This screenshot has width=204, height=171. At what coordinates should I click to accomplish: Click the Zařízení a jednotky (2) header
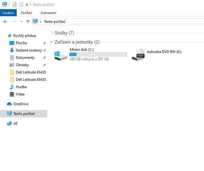pyautogui.click(x=77, y=42)
